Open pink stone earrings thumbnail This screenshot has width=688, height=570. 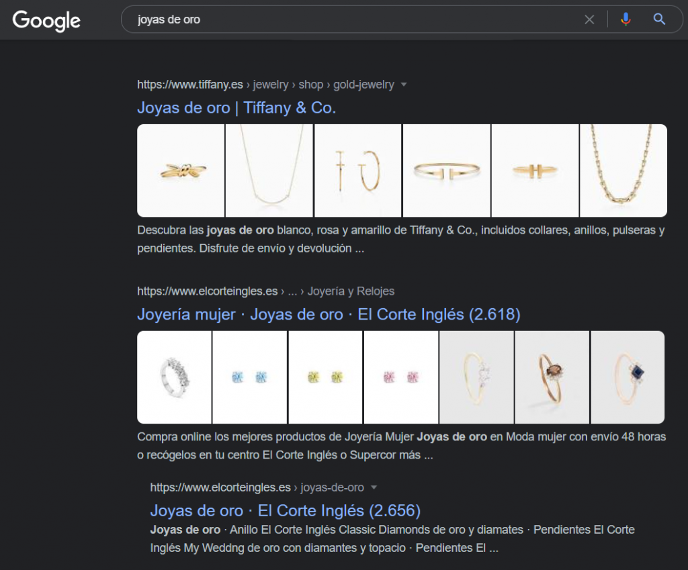401,377
